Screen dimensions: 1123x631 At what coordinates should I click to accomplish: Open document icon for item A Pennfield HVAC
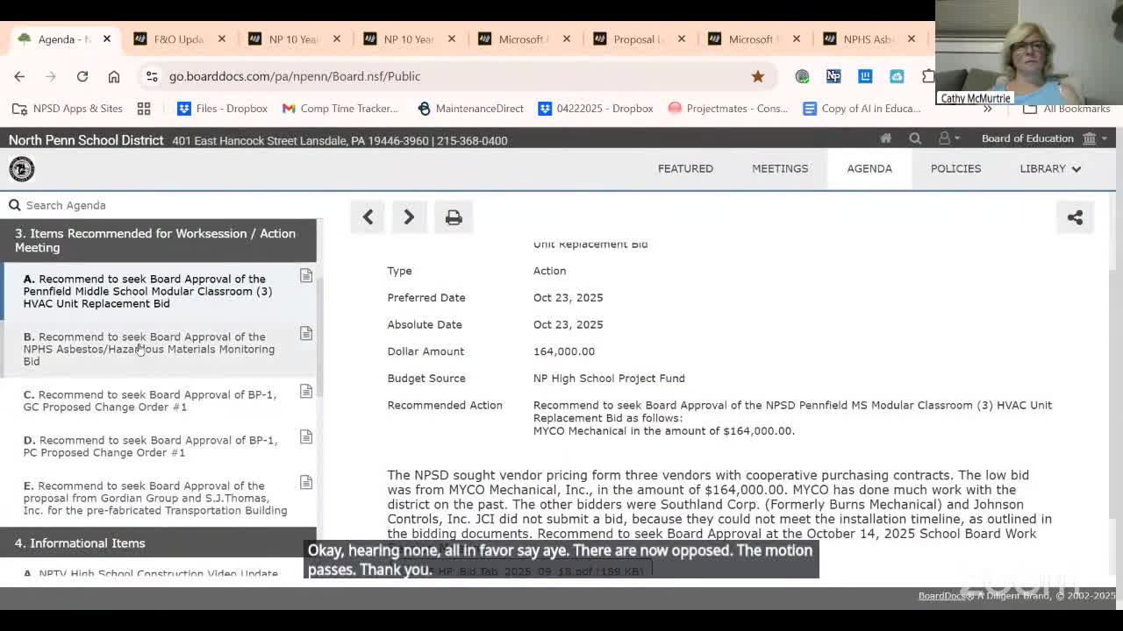coord(306,276)
